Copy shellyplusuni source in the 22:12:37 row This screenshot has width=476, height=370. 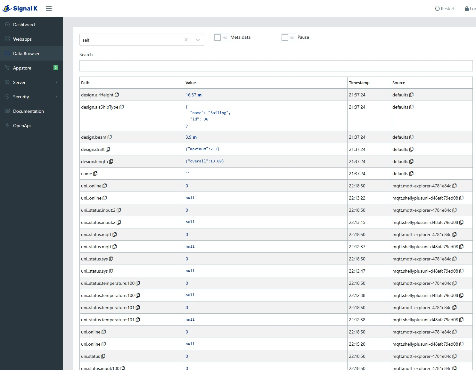coord(462,247)
